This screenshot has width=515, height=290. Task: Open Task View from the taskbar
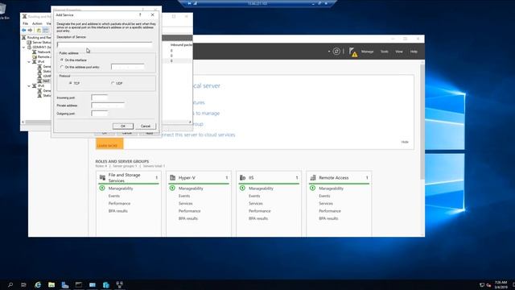pyautogui.click(x=23, y=284)
